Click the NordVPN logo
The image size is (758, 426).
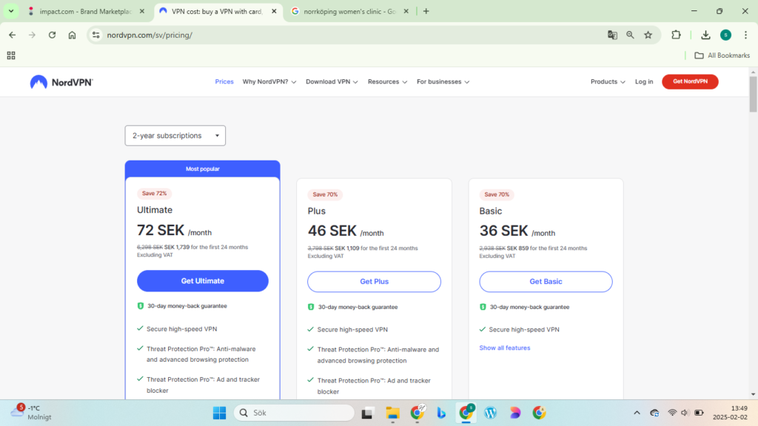(x=61, y=82)
